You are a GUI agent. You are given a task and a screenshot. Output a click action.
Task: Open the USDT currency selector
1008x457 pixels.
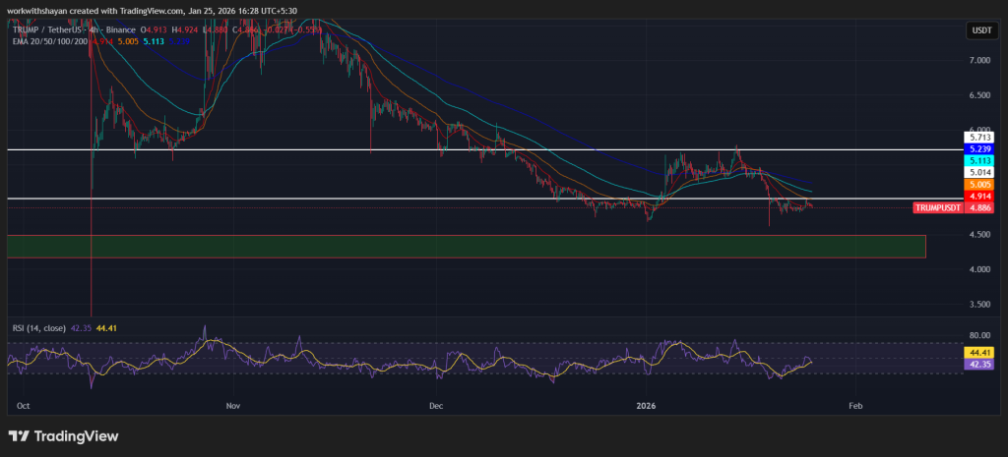(980, 31)
